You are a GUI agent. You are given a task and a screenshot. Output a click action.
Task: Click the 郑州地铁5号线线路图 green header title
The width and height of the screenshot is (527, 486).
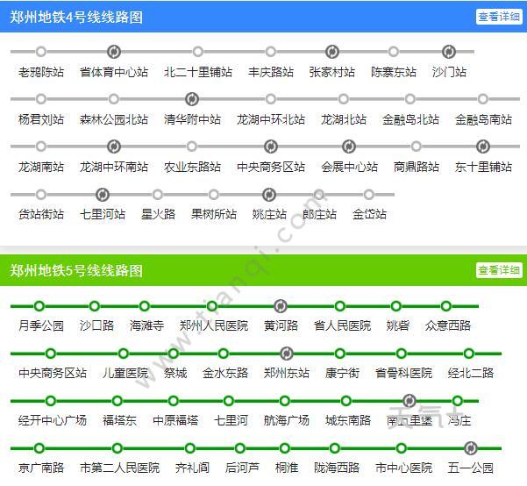coord(77,270)
